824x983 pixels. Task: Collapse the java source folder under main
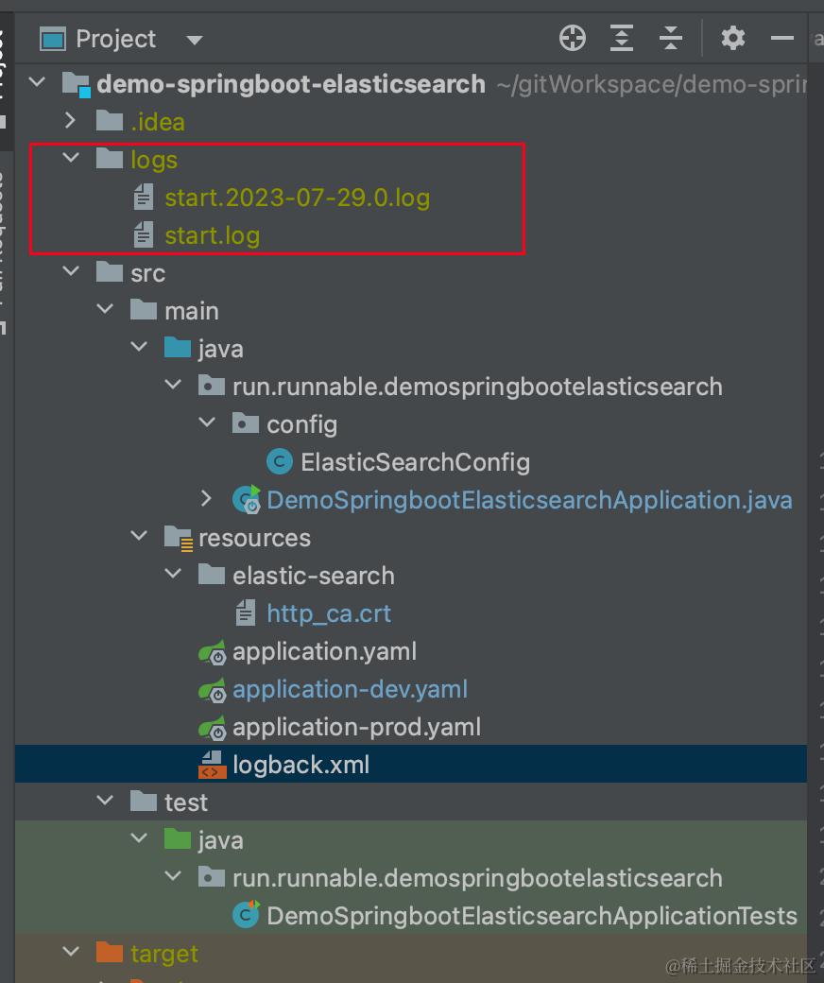click(x=139, y=346)
